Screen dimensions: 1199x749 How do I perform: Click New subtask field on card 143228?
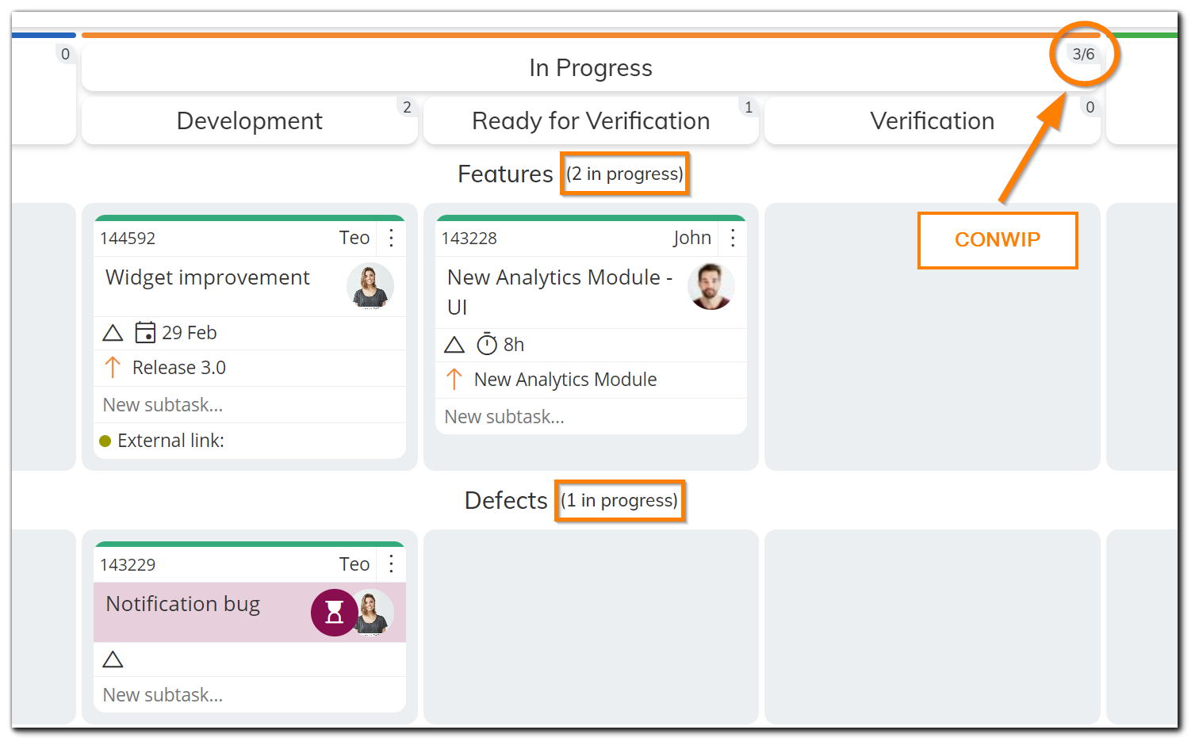click(x=591, y=417)
